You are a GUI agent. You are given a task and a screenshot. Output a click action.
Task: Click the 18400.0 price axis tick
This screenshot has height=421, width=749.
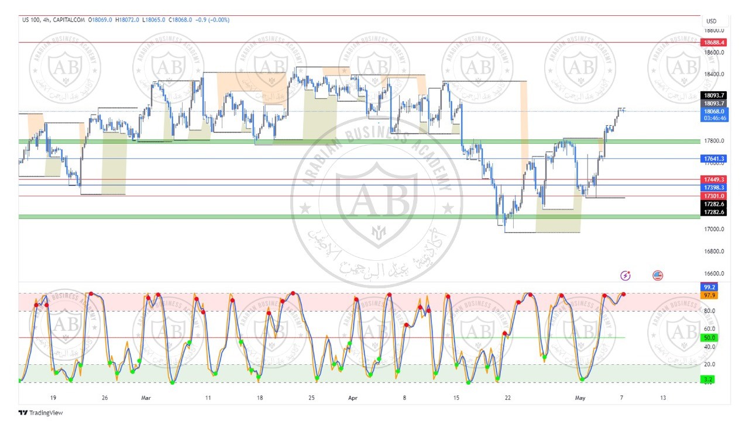click(714, 74)
